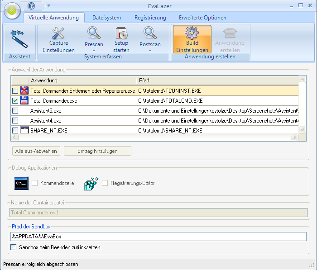
Task: Open the Erweiterte Optionen tab
Action: click(202, 18)
